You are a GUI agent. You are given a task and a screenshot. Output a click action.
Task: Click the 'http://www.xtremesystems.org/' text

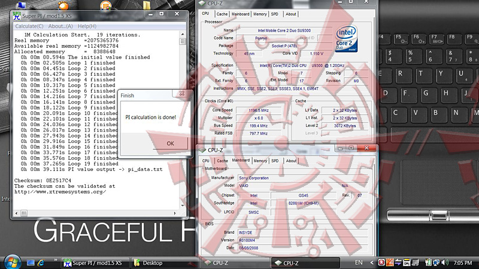(60, 192)
